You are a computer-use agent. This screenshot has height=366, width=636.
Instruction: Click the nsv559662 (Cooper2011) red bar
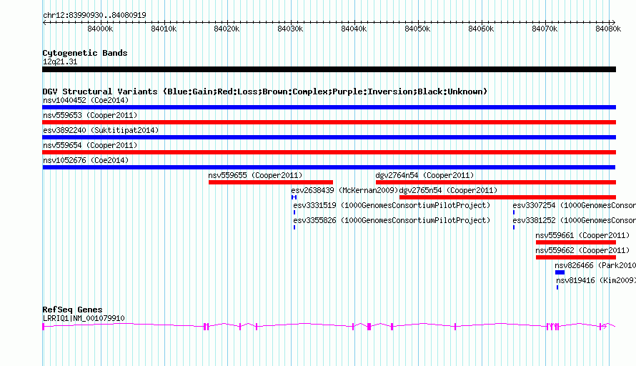point(576,257)
